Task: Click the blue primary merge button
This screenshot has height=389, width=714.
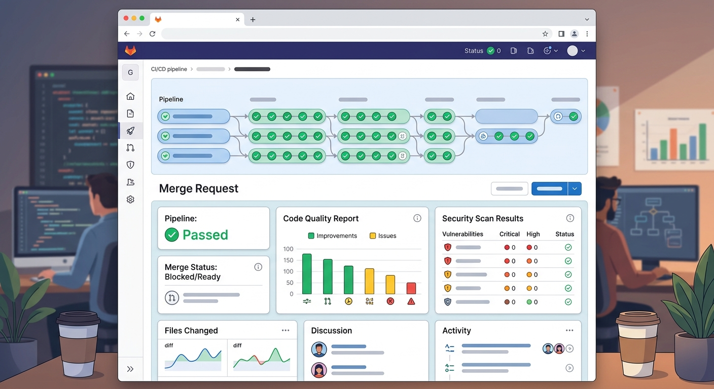Action: coord(549,188)
